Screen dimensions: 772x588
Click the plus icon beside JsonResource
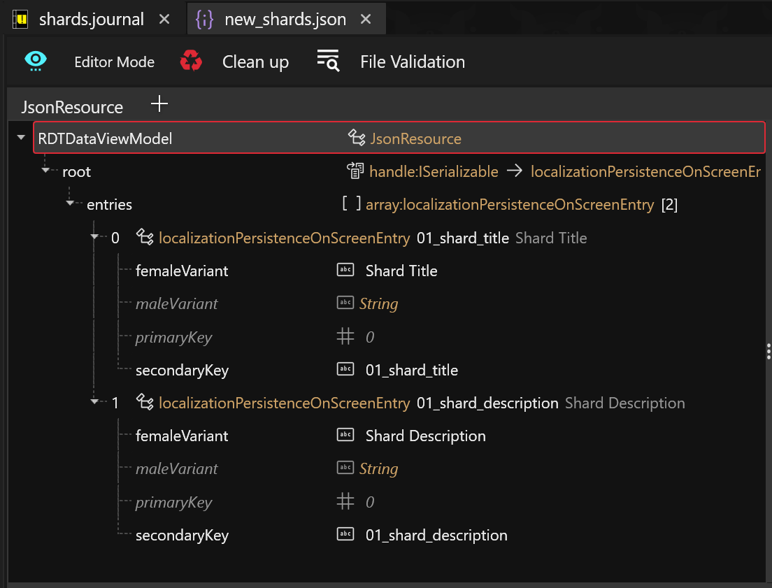(159, 105)
